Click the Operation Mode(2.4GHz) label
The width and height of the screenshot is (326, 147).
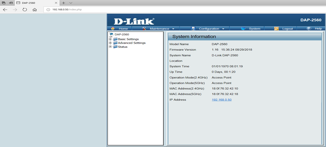[189, 78]
